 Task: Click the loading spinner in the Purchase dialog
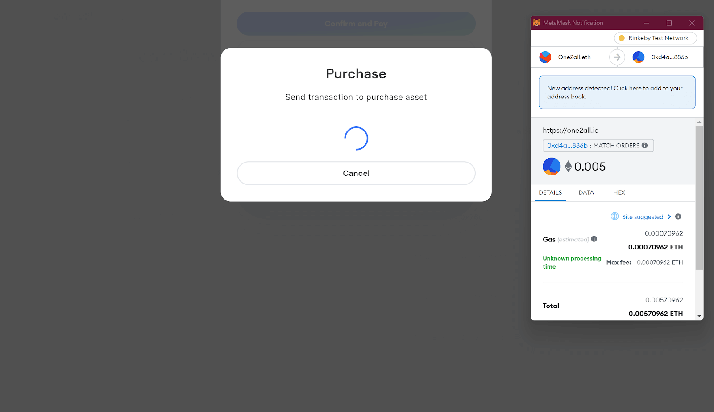tap(356, 138)
